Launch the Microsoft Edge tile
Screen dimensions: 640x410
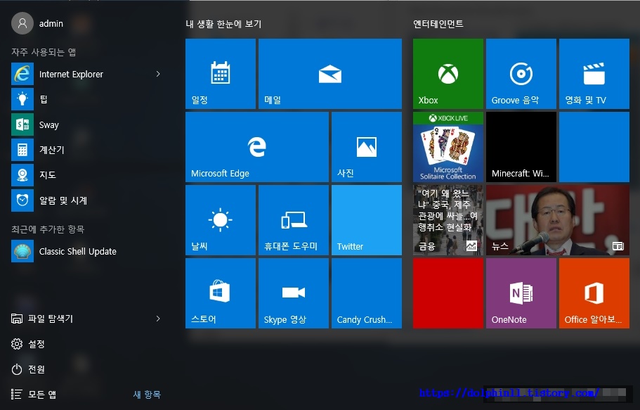tap(257, 147)
